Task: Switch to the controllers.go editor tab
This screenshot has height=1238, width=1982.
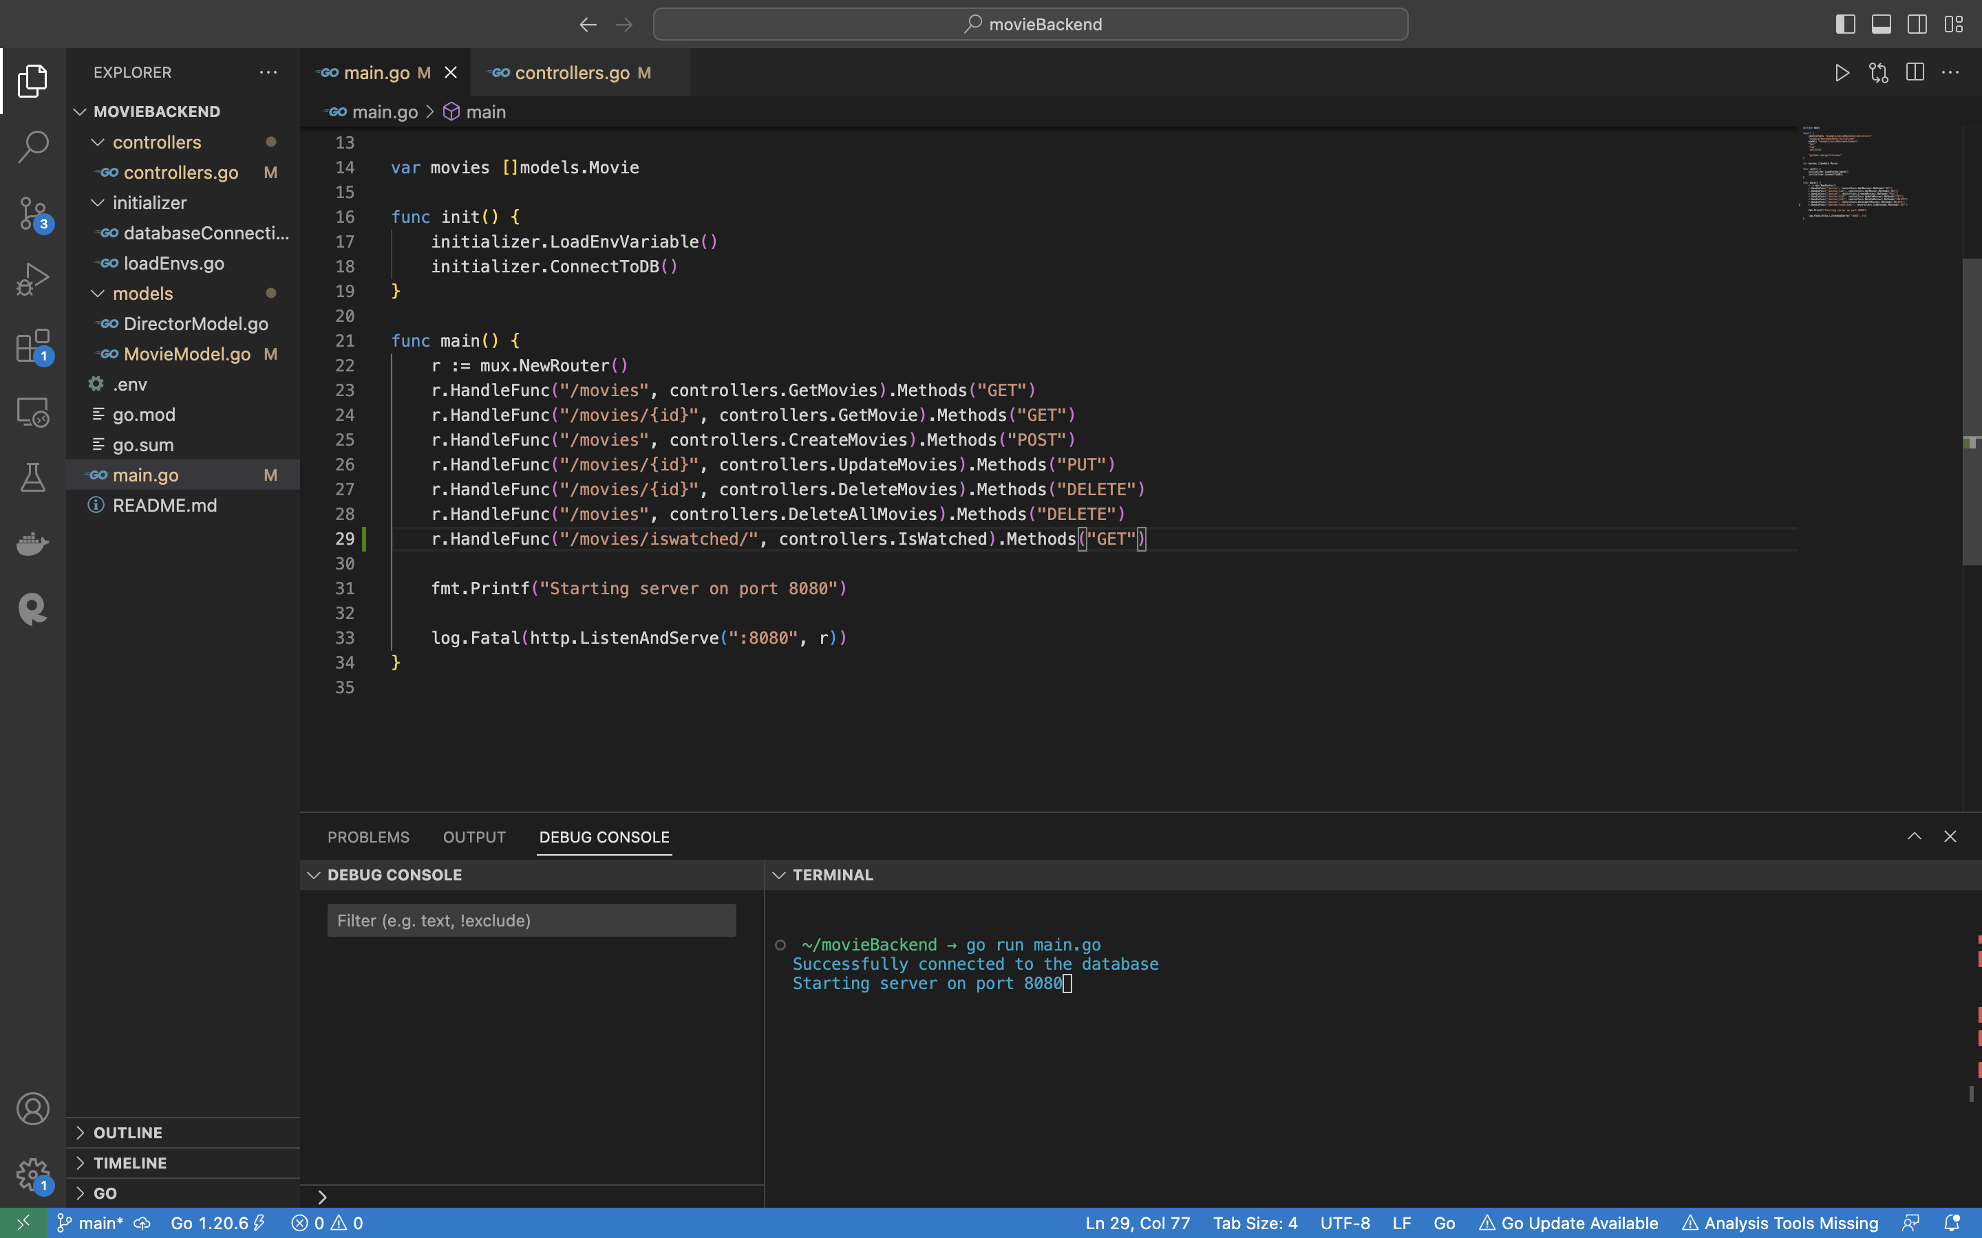Action: click(x=572, y=73)
